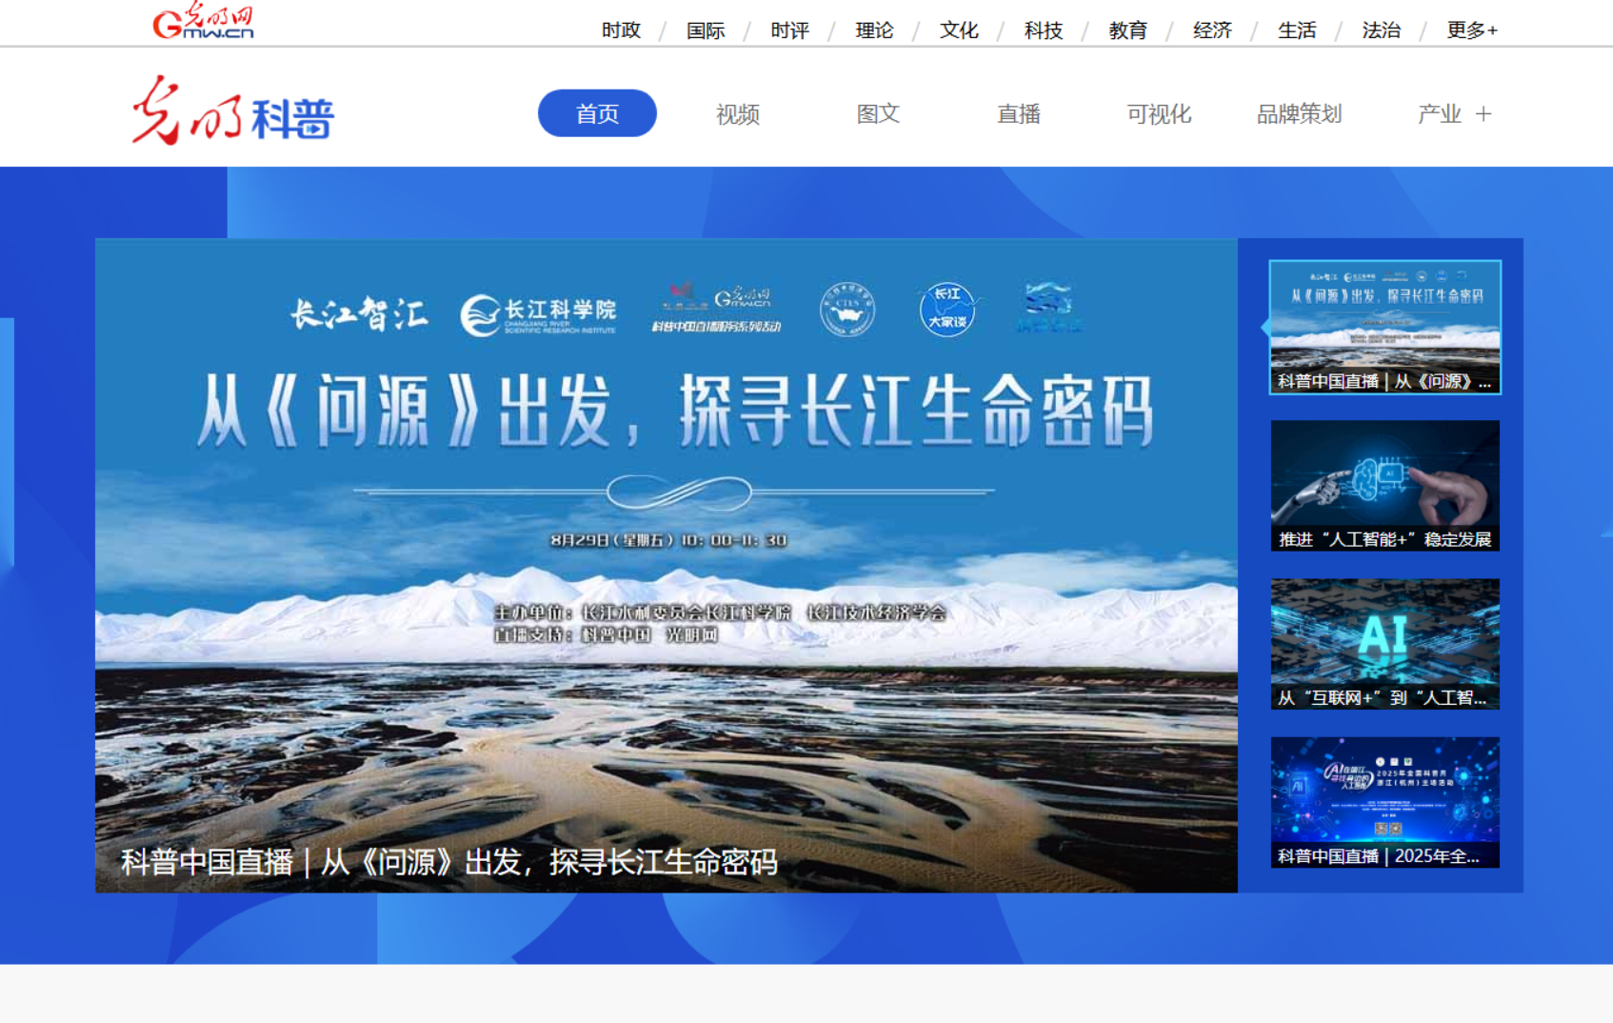This screenshot has height=1023, width=1613.
Task: Select the 推进"人工智能+"稳定发展 thumbnail
Action: (1385, 486)
